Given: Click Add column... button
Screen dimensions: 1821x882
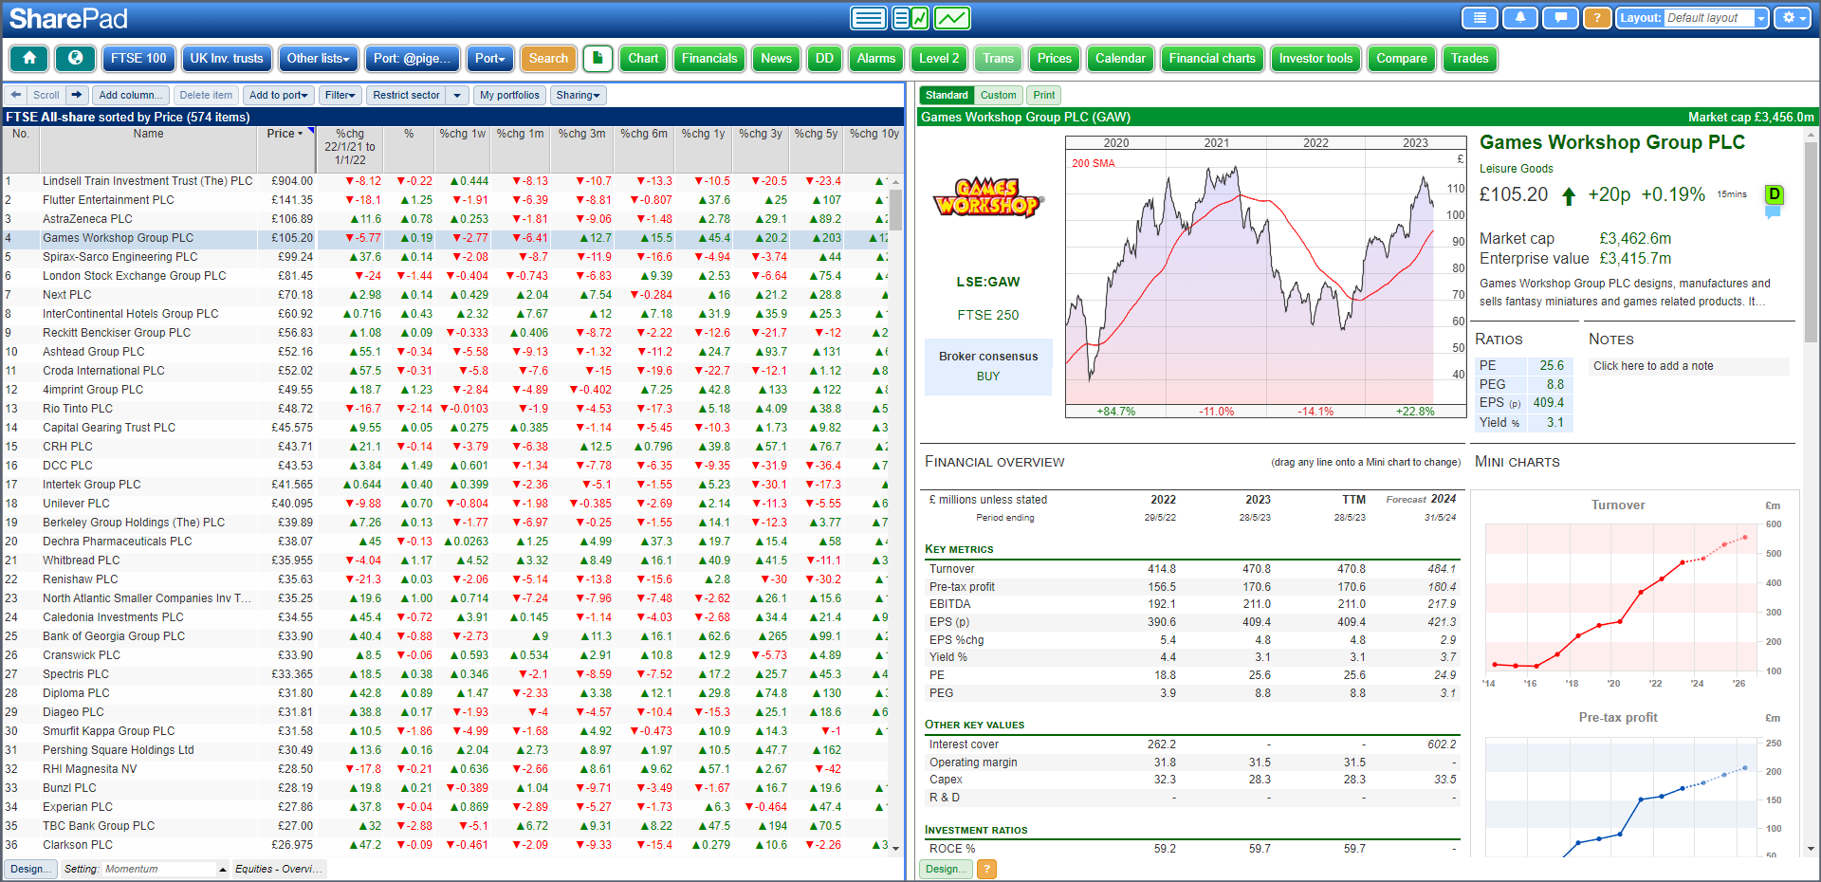Looking at the screenshot, I should click(132, 95).
